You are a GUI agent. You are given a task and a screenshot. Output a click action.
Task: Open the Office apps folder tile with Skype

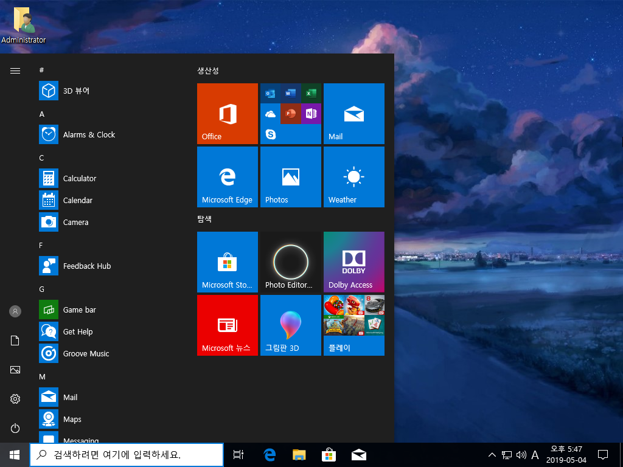(290, 114)
